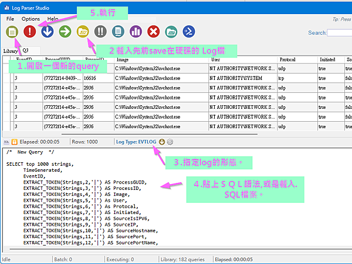Click the Rows: 1000 status text
Screen dimensions: 352x264
click(84, 142)
